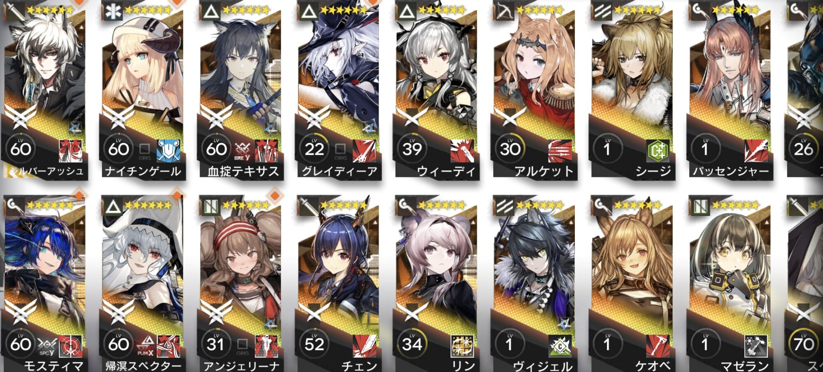Select the ケオベ operator portrait
The height and width of the screenshot is (372, 823).
click(632, 263)
